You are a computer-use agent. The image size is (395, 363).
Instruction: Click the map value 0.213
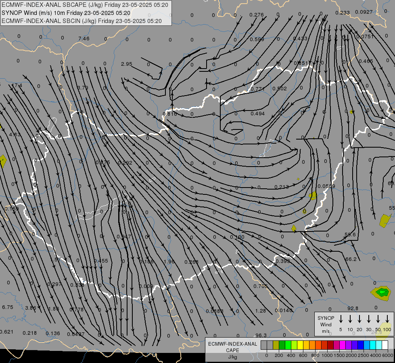pos(282,187)
